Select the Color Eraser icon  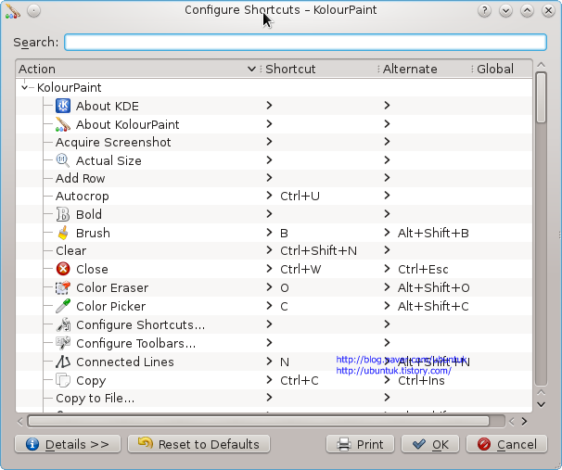tap(63, 287)
